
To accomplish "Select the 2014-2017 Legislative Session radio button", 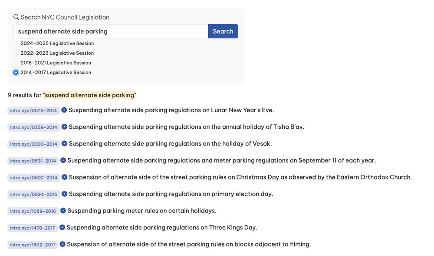I will [16, 73].
